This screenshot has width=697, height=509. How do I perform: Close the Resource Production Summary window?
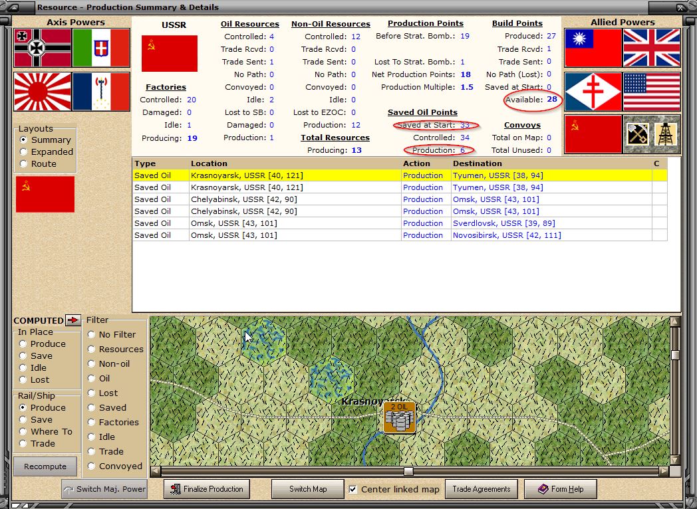[x=680, y=7]
